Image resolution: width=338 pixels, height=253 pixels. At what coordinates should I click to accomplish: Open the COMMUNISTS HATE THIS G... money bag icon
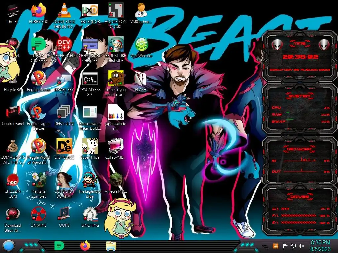[13, 146]
